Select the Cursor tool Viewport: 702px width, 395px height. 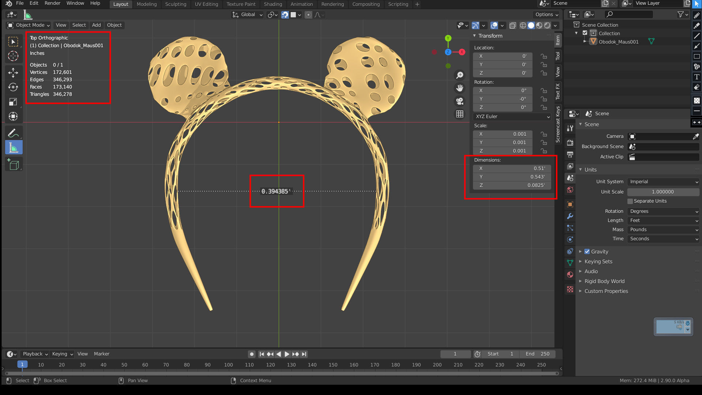(13, 56)
